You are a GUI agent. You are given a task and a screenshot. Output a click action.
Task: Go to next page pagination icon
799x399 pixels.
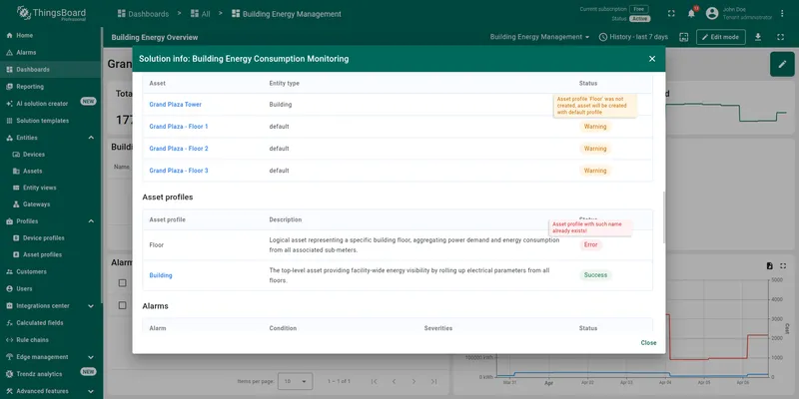[x=413, y=381]
